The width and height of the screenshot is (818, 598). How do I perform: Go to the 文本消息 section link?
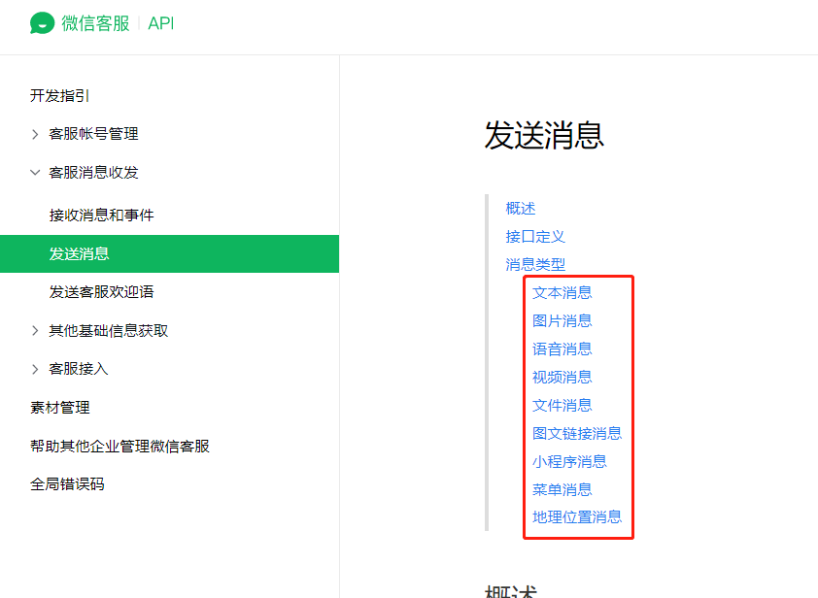point(562,293)
